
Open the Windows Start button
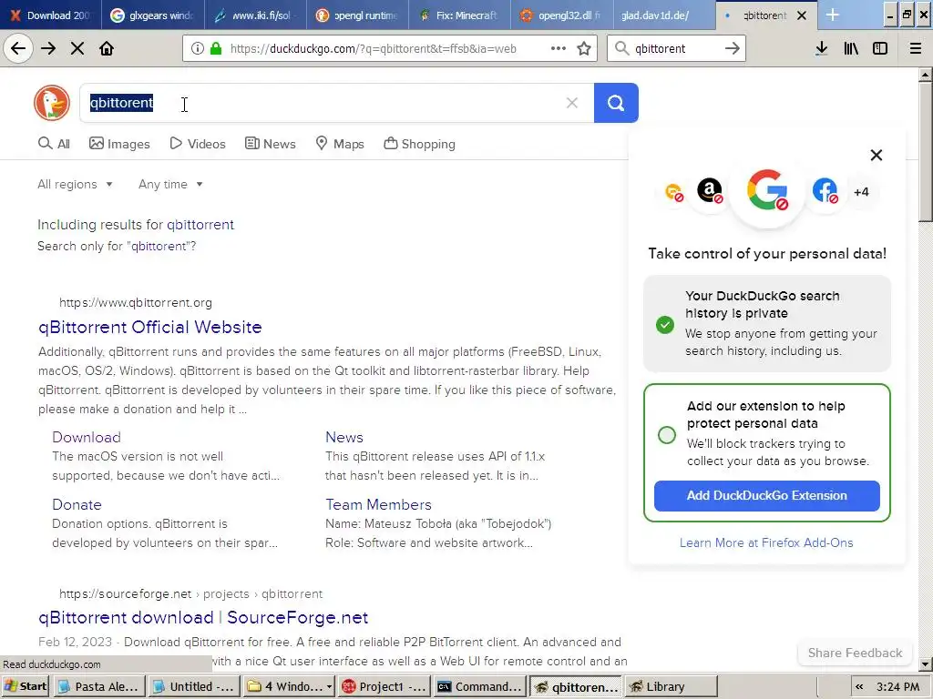[26, 686]
